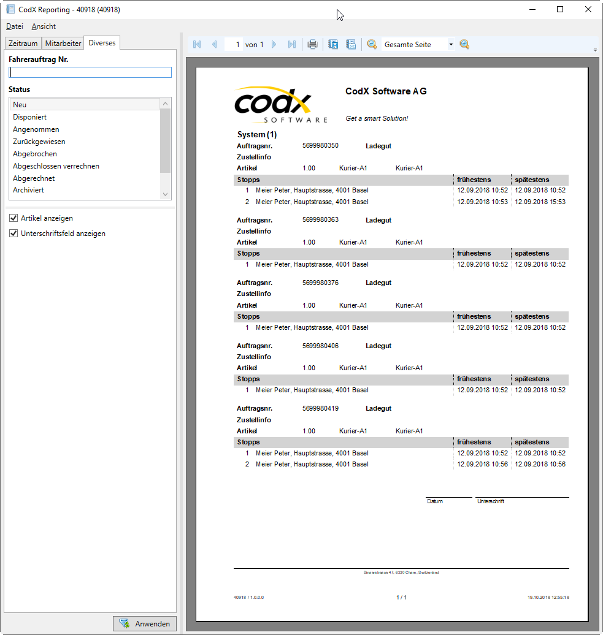Open the Ansicht menu
The height and width of the screenshot is (635, 603).
point(43,26)
